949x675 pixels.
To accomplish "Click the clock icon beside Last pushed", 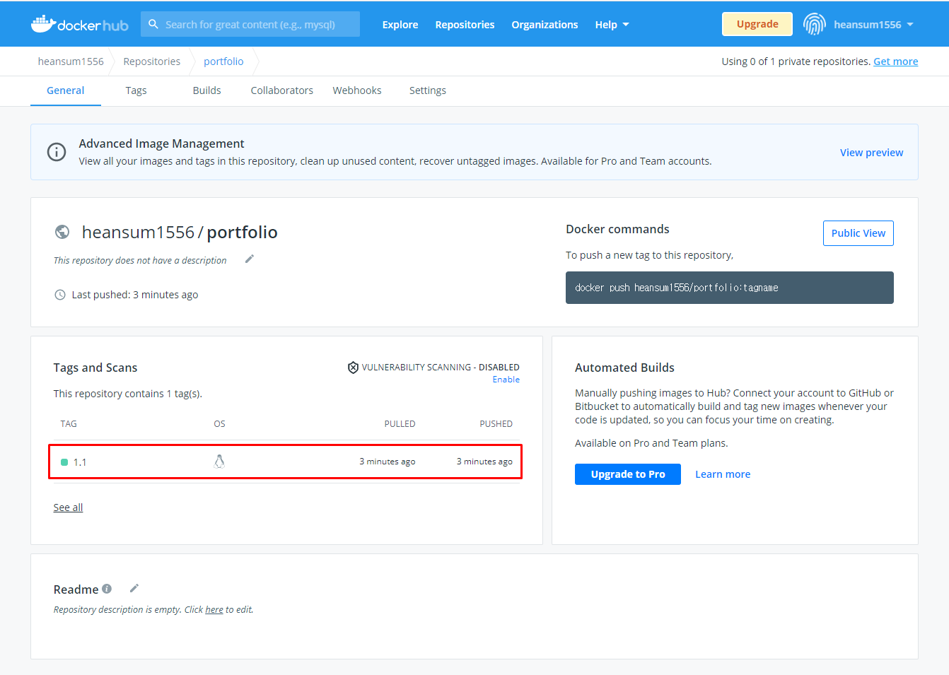I will click(x=60, y=295).
